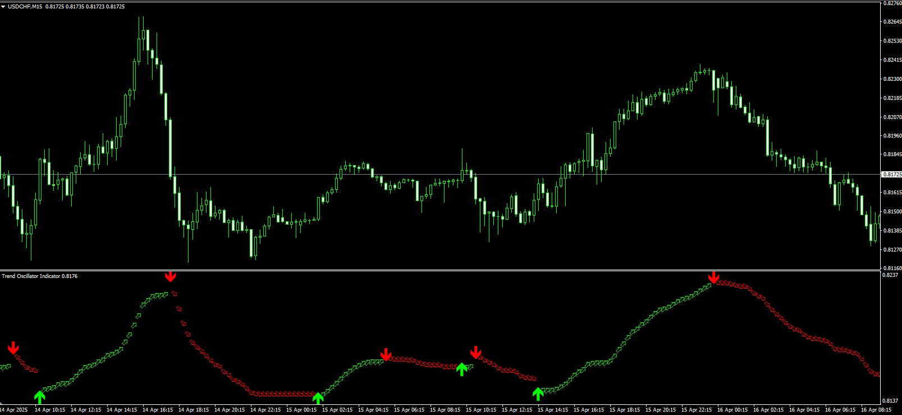The image size is (902, 415).
Task: Click the 16 Apr 00:15 time label
Action: coord(732,410)
